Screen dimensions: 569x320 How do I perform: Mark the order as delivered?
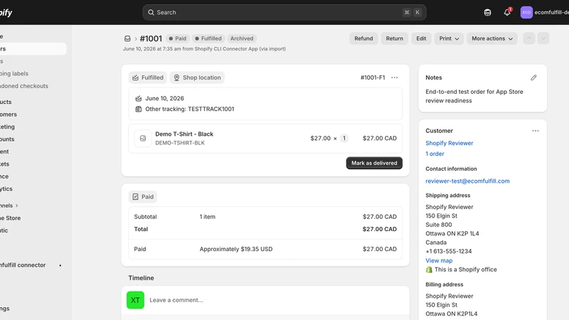click(374, 163)
